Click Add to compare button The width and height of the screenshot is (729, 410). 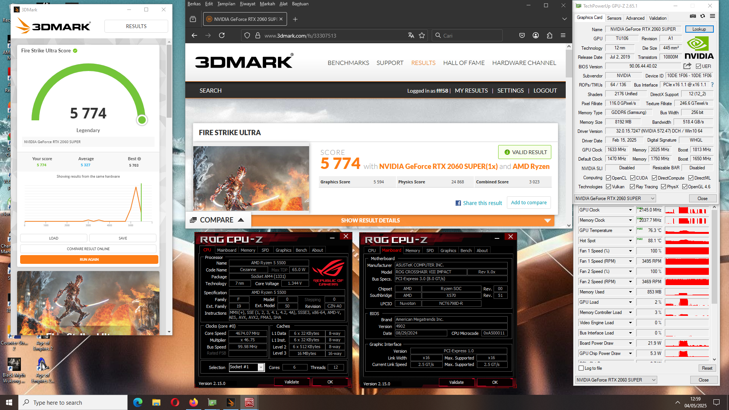[529, 203]
